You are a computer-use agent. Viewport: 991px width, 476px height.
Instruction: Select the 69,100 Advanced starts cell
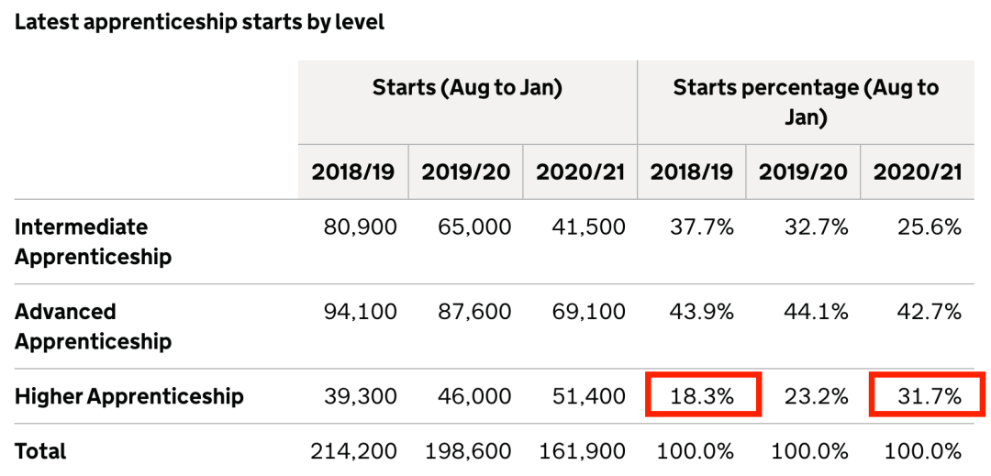pyautogui.click(x=588, y=312)
